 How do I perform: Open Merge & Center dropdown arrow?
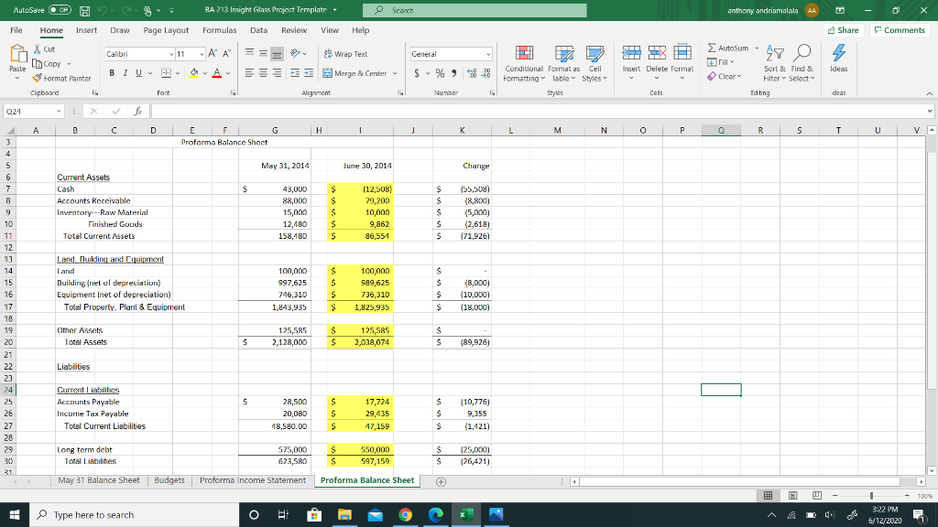point(395,73)
